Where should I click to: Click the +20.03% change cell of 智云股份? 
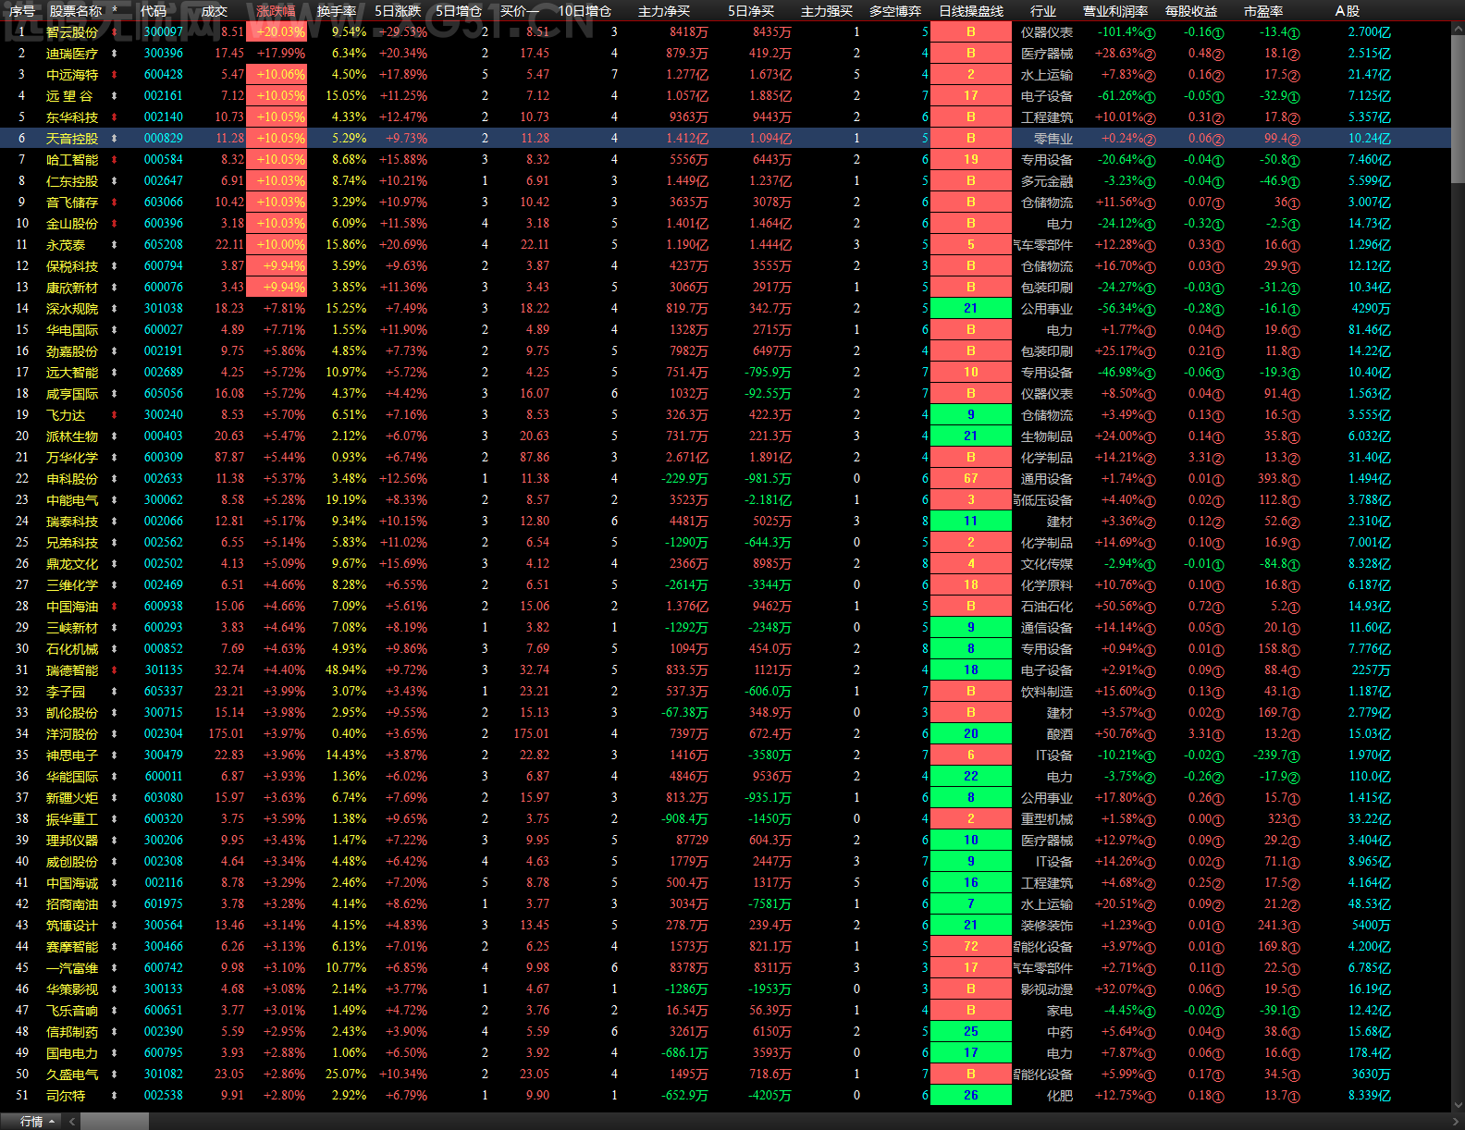[277, 32]
